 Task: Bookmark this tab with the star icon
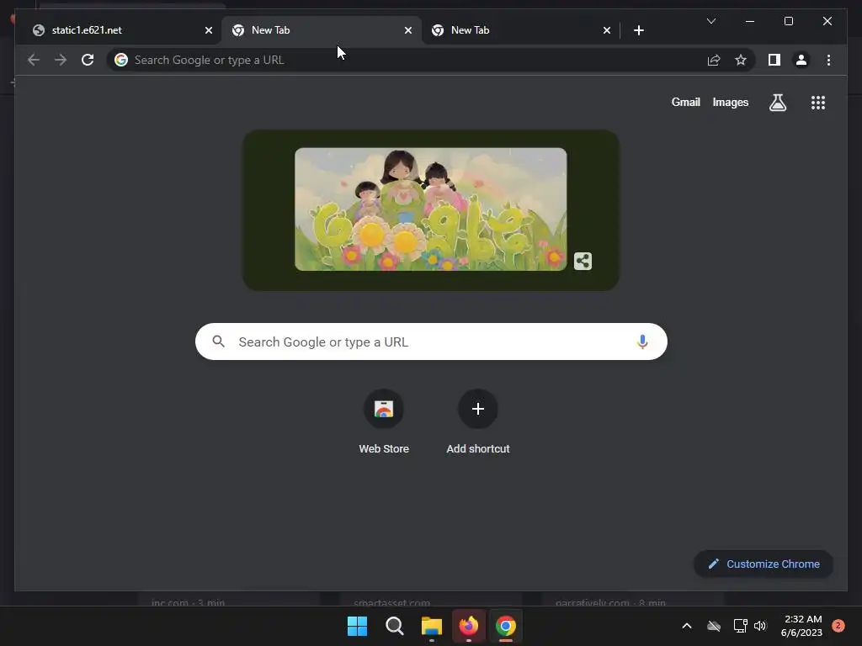pyautogui.click(x=741, y=60)
